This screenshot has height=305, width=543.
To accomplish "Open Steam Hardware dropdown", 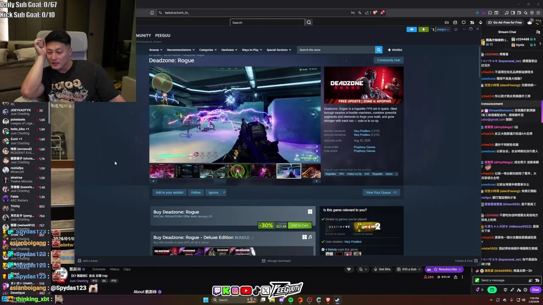I will tap(229, 50).
